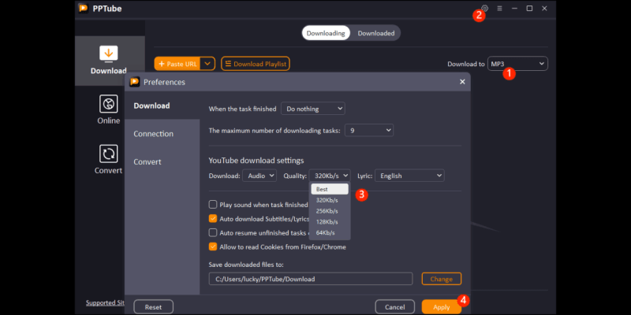
Task: Choose 256Kb/s from quality list
Action: click(326, 211)
